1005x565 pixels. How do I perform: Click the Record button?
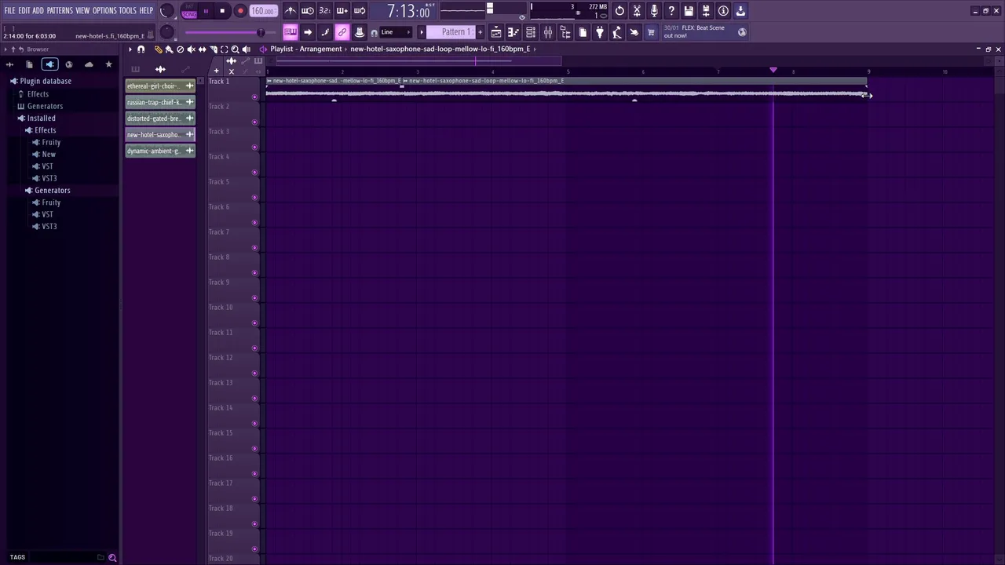coord(240,11)
